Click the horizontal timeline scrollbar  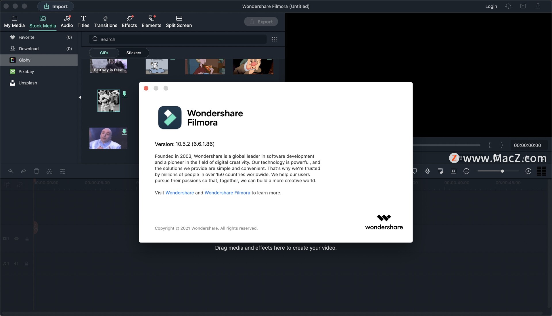(272, 313)
